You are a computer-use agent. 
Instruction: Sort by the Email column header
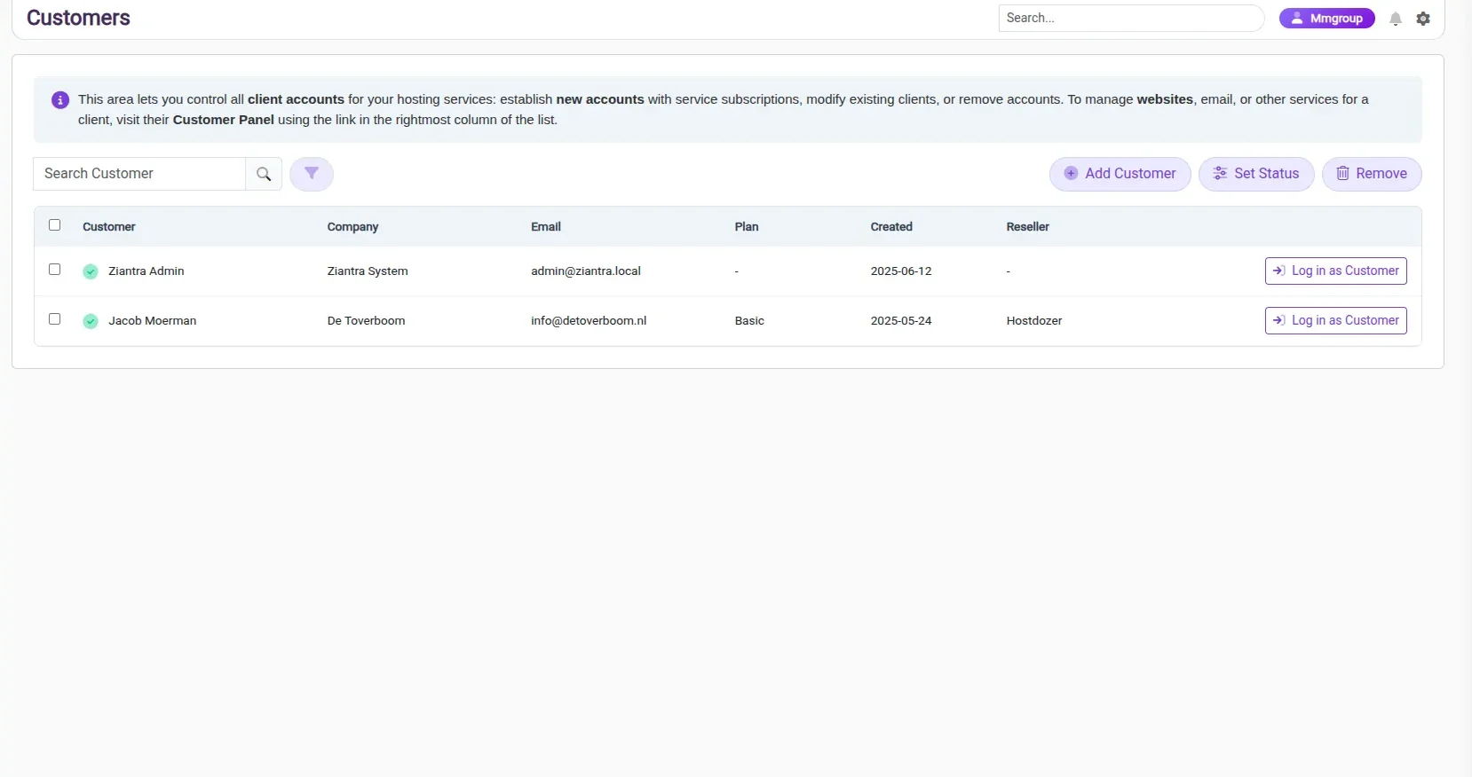tap(546, 227)
